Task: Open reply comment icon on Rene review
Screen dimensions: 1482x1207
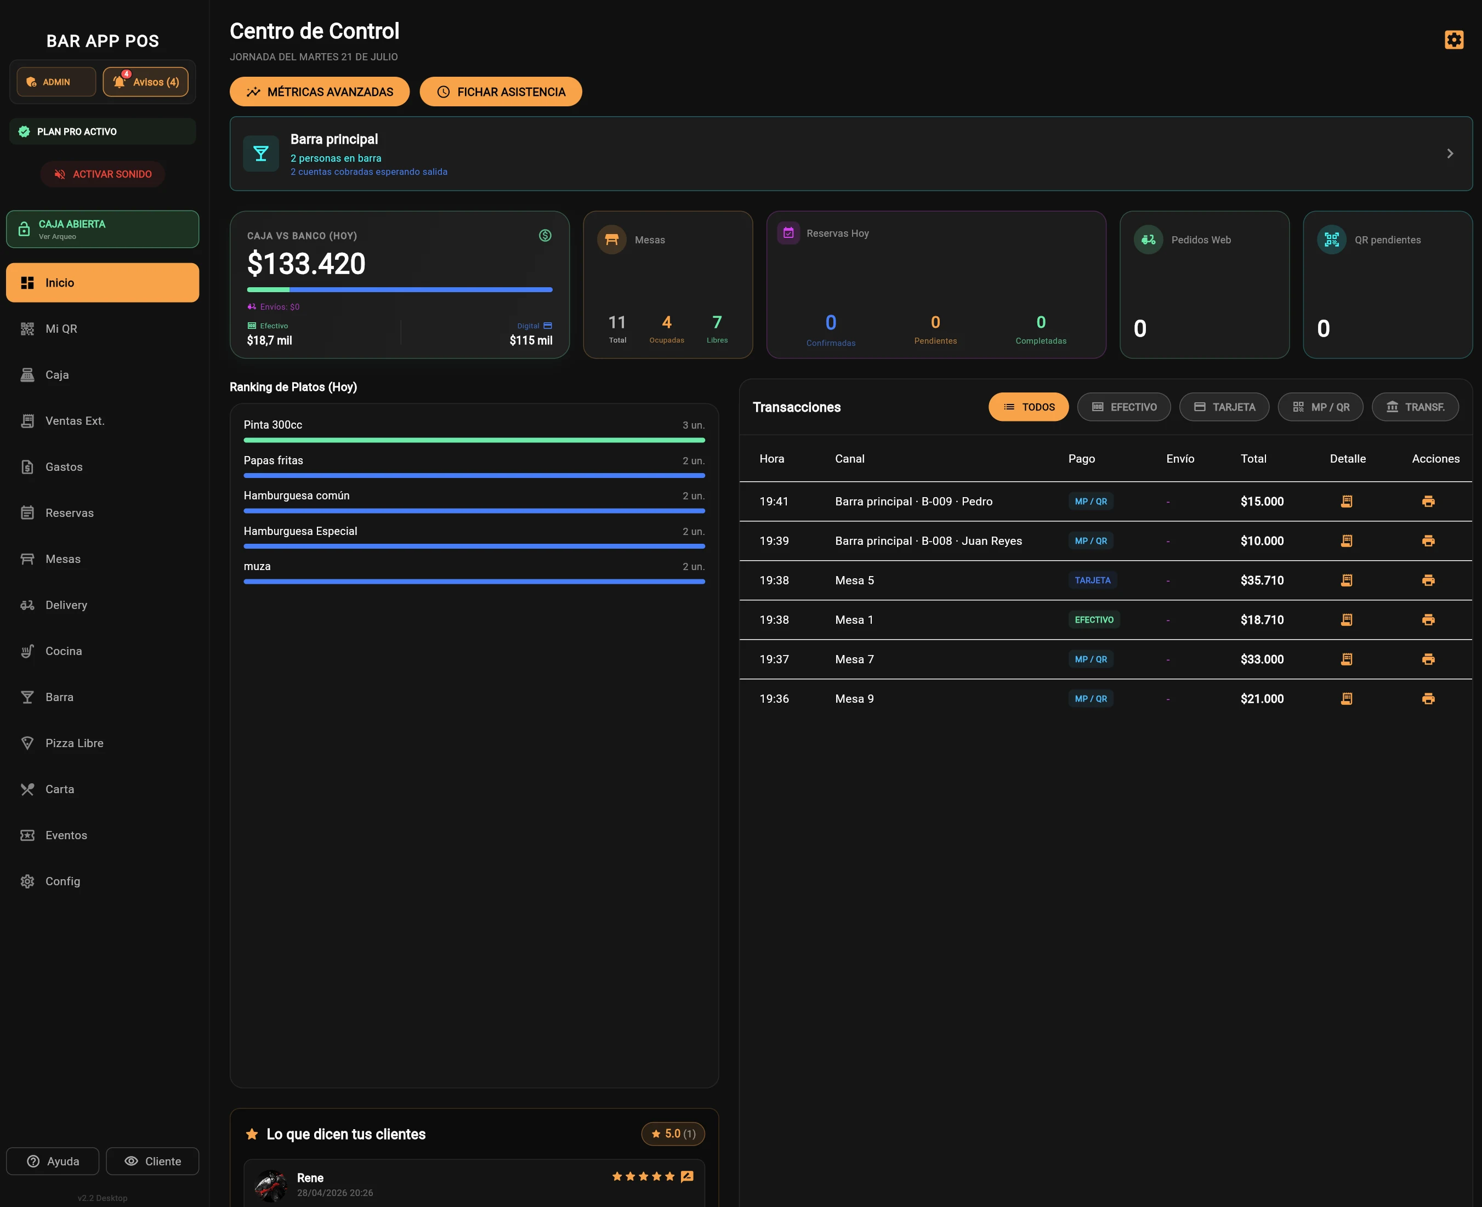Action: [x=687, y=1176]
